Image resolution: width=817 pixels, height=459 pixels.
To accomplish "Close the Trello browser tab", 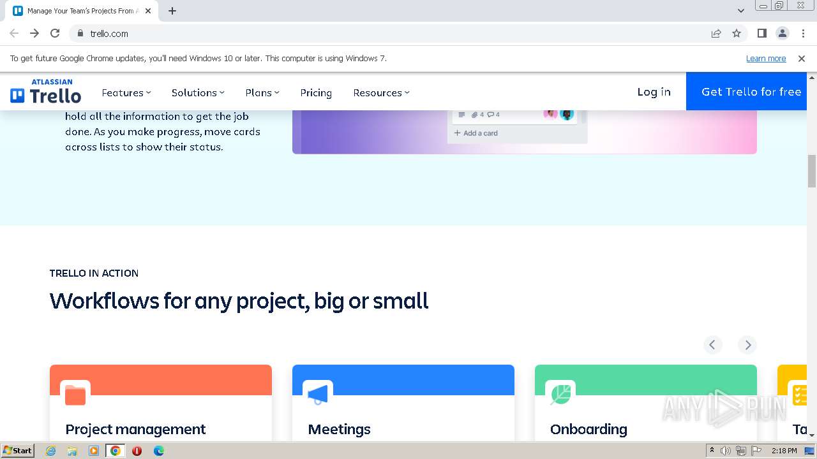I will (x=148, y=11).
